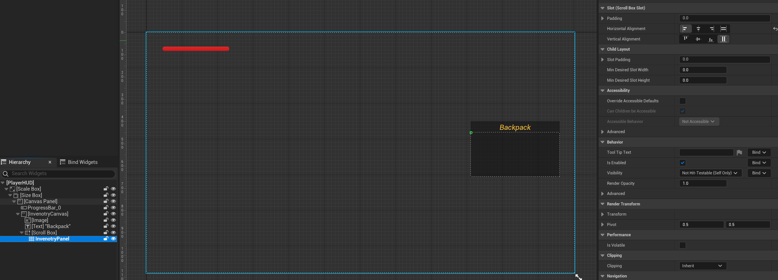778x280 pixels.
Task: Click Bind button next to Is Enabled
Action: click(x=759, y=163)
